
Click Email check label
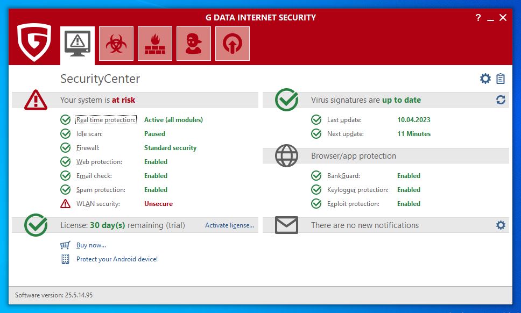click(x=94, y=175)
